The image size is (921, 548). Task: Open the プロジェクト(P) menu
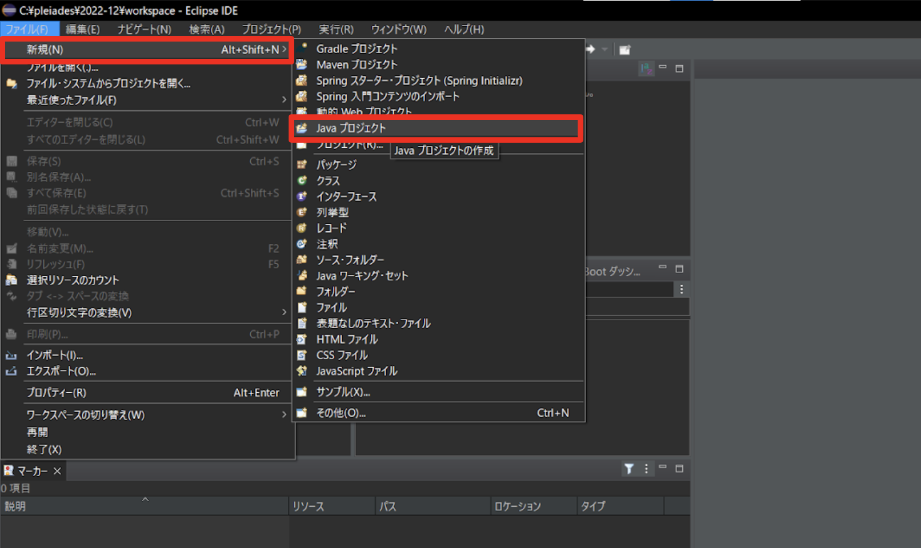coord(271,29)
